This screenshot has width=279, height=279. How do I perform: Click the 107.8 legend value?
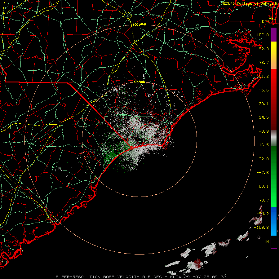pos(263,35)
